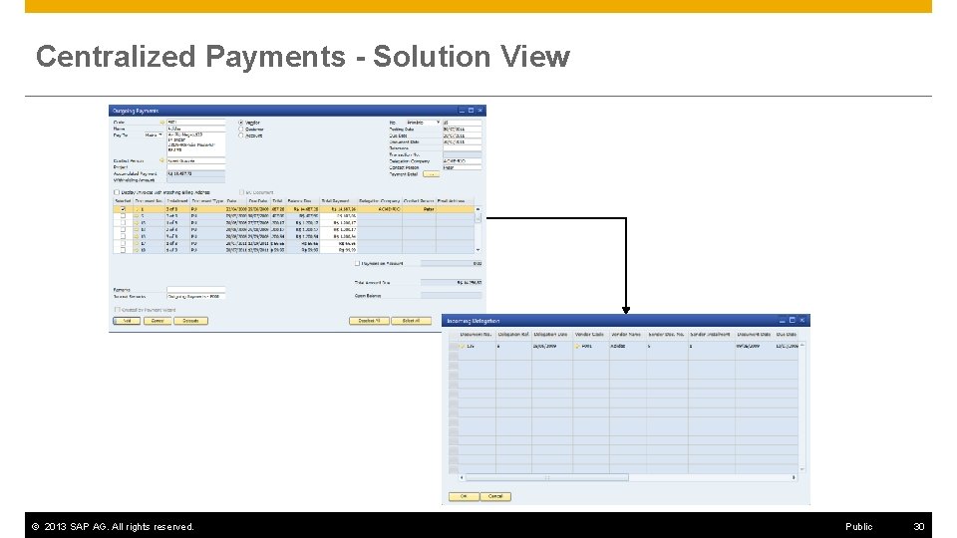Click the link arrow by Document No. in Incoming Delegation
The width and height of the screenshot is (957, 538).
pyautogui.click(x=463, y=346)
